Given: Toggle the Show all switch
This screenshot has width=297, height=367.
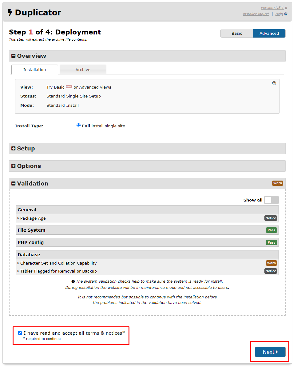Looking at the screenshot, I should [271, 200].
